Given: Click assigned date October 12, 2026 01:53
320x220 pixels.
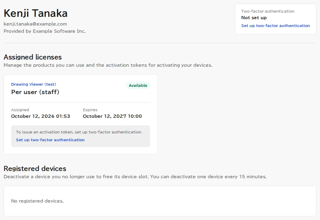Looking at the screenshot, I should coord(41,116).
